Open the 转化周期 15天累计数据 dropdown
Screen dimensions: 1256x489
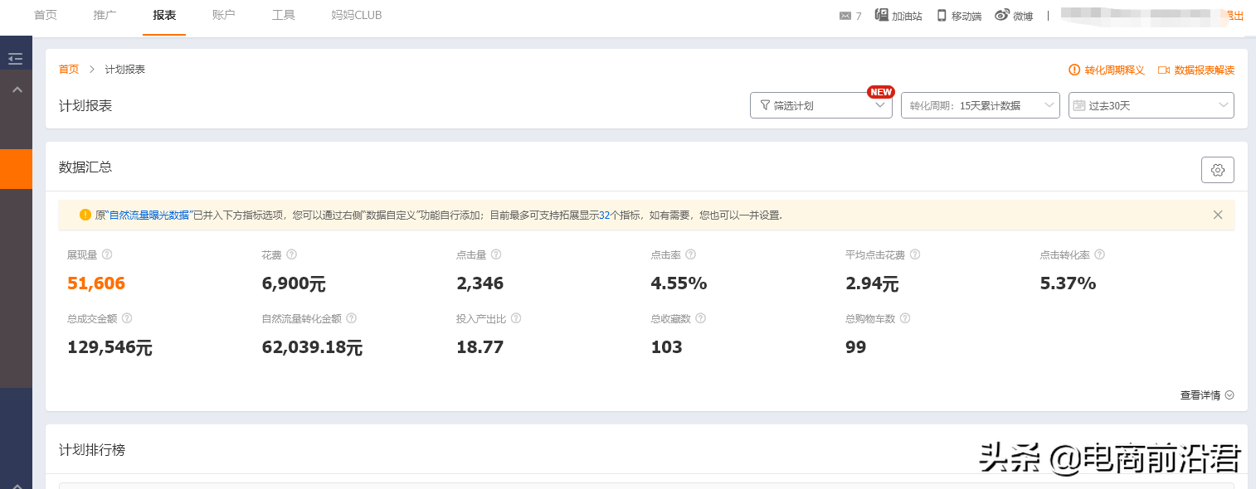tap(980, 105)
